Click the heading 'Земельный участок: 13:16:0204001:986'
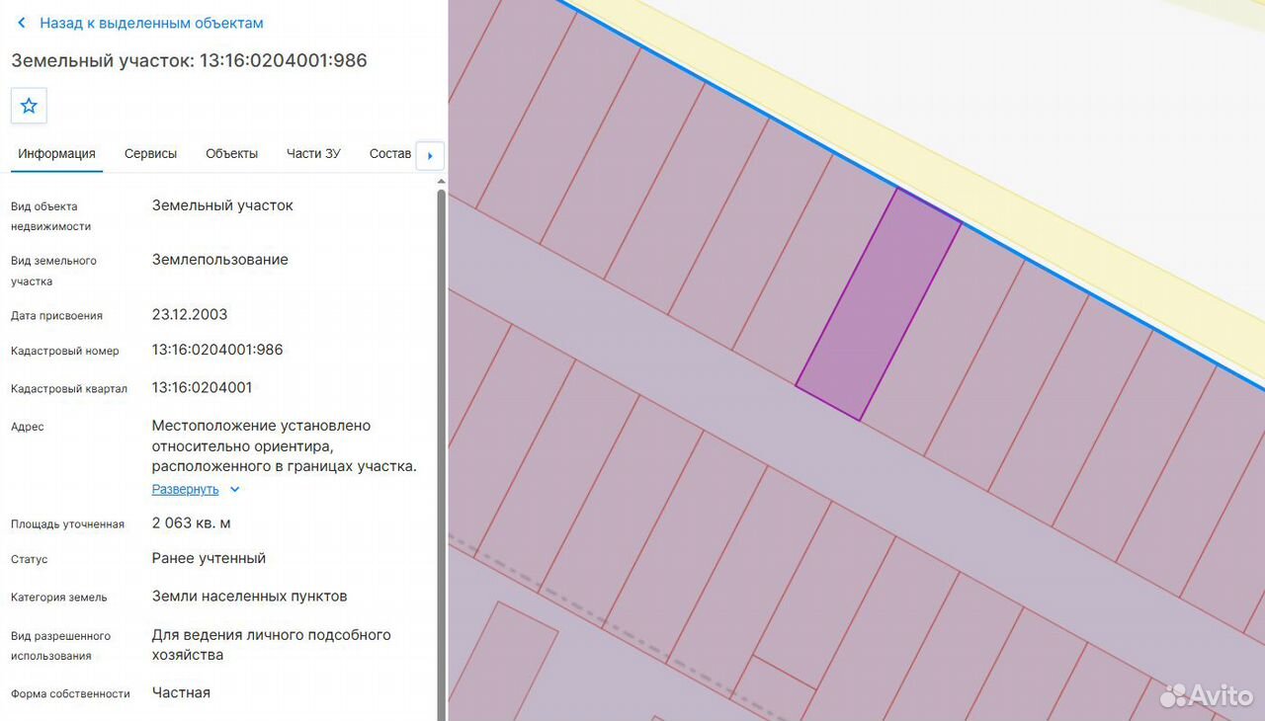 [189, 60]
